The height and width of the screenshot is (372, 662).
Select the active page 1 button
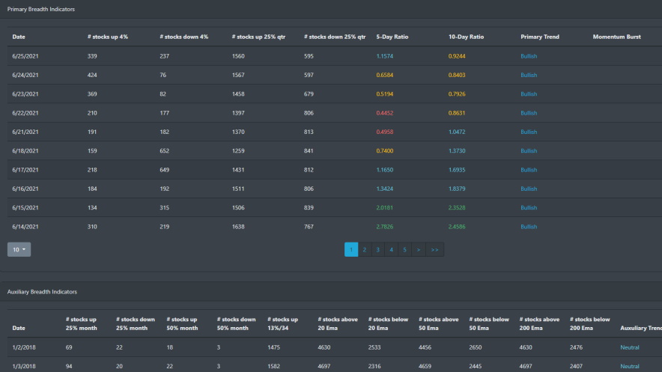351,249
